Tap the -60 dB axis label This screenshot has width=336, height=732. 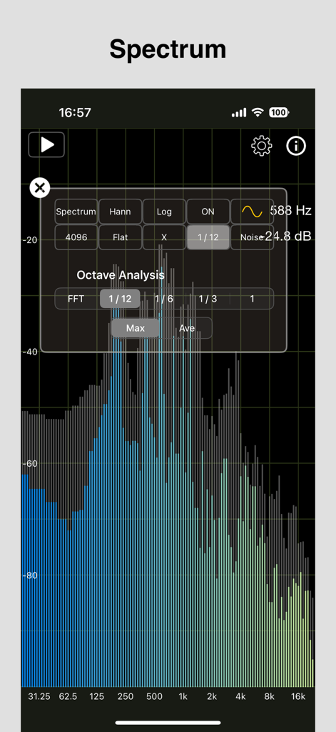(30, 463)
